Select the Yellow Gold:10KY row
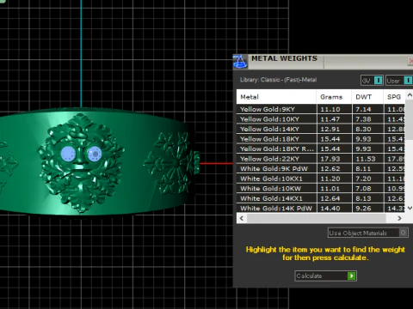Image resolution: width=413 pixels, height=309 pixels. pos(321,119)
